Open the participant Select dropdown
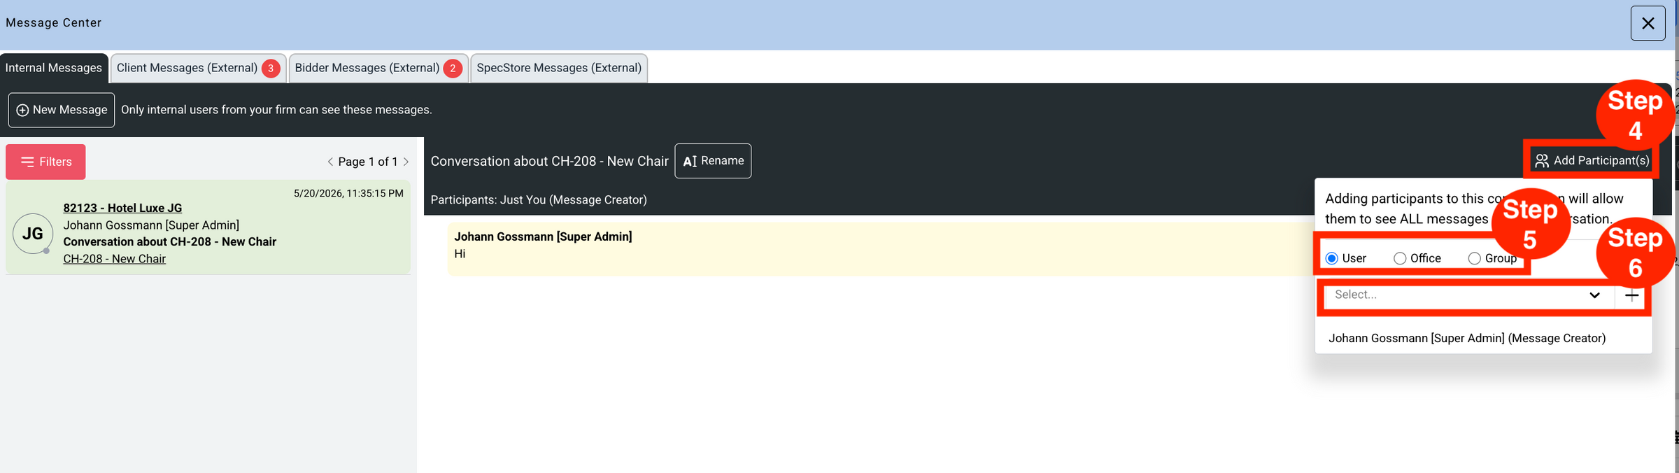This screenshot has width=1679, height=473. pyautogui.click(x=1469, y=295)
